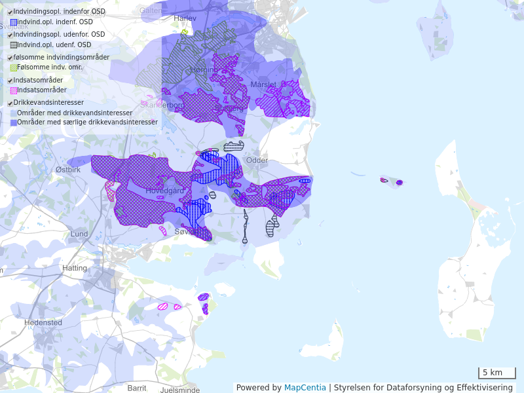Image resolution: width=524 pixels, height=393 pixels.
Task: Click the Indvindingsopl. indenfor OSD legend heading
Action: [59, 12]
